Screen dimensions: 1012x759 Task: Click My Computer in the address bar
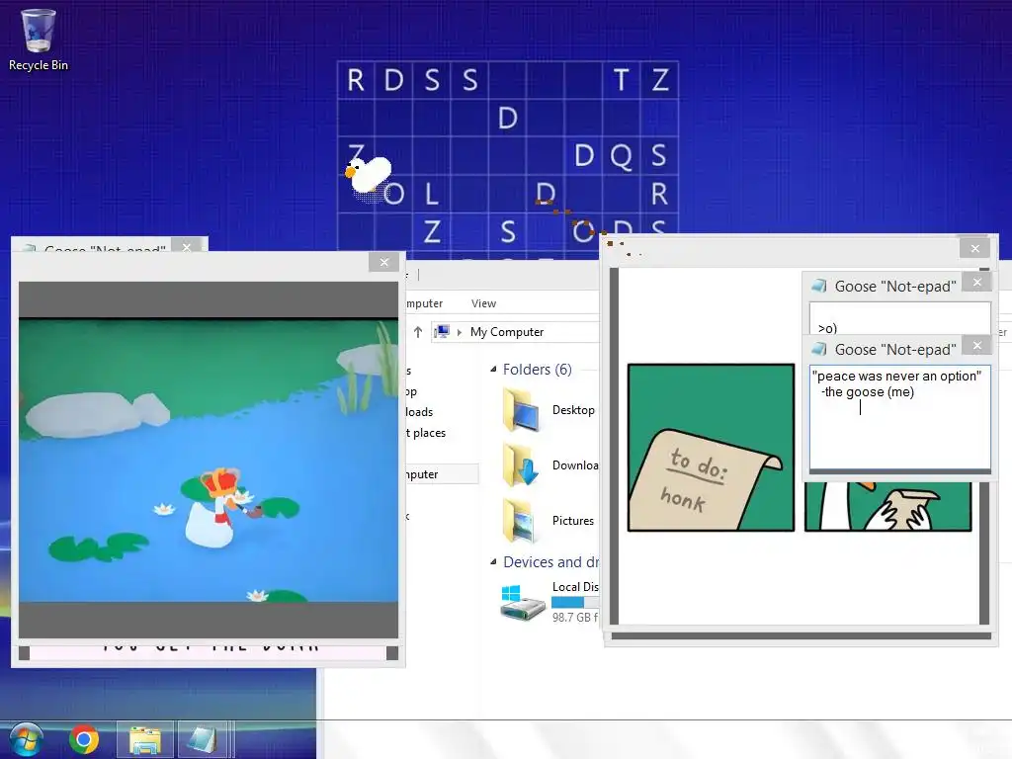507,332
